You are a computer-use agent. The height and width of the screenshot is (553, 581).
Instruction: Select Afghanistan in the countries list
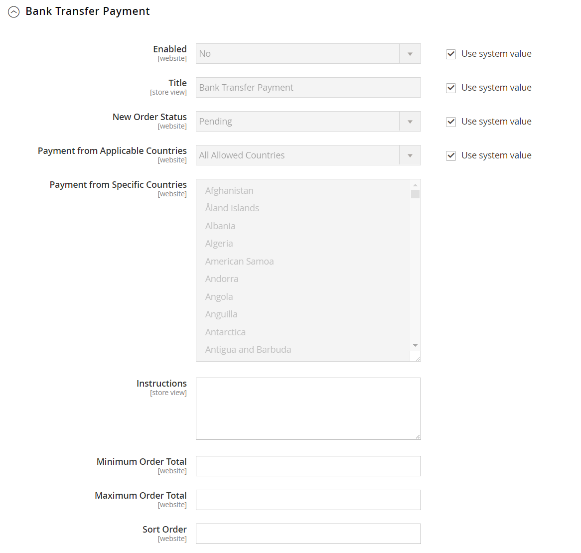[229, 191]
